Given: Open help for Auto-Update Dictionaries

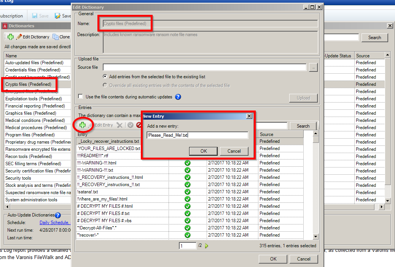Looking at the screenshot, I should click(58, 215).
